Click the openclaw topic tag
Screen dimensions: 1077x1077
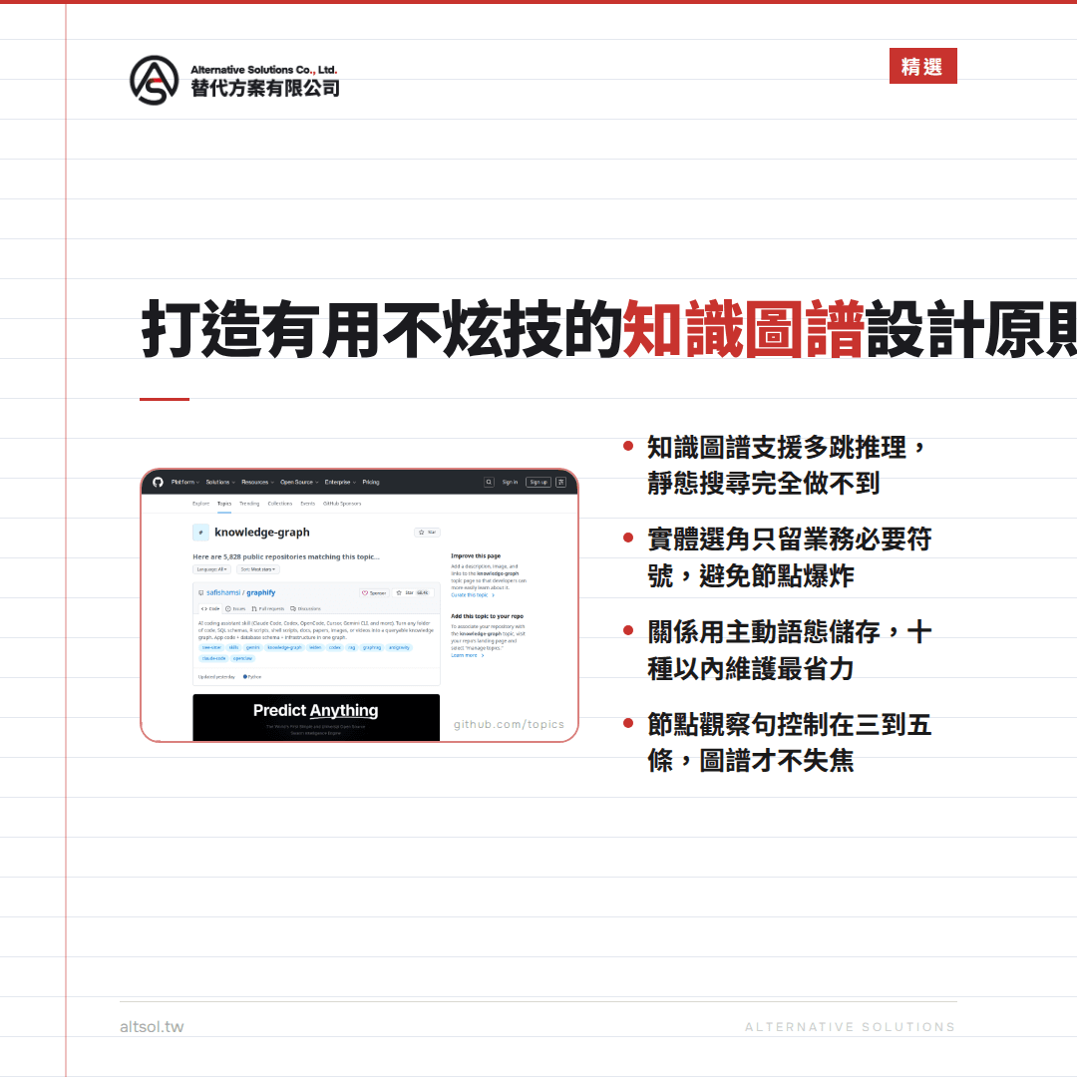point(242,659)
